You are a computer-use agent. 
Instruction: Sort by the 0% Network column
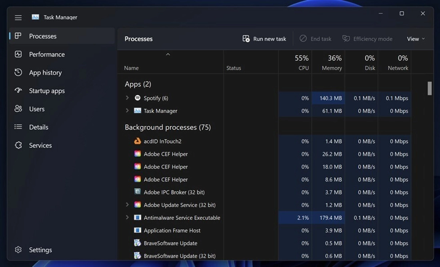click(395, 62)
